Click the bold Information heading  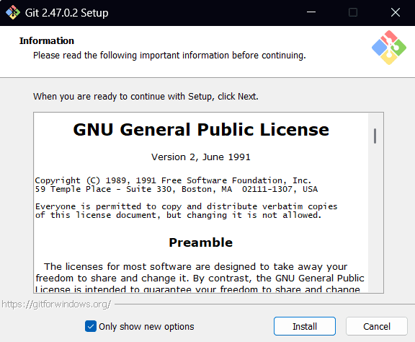coord(47,41)
